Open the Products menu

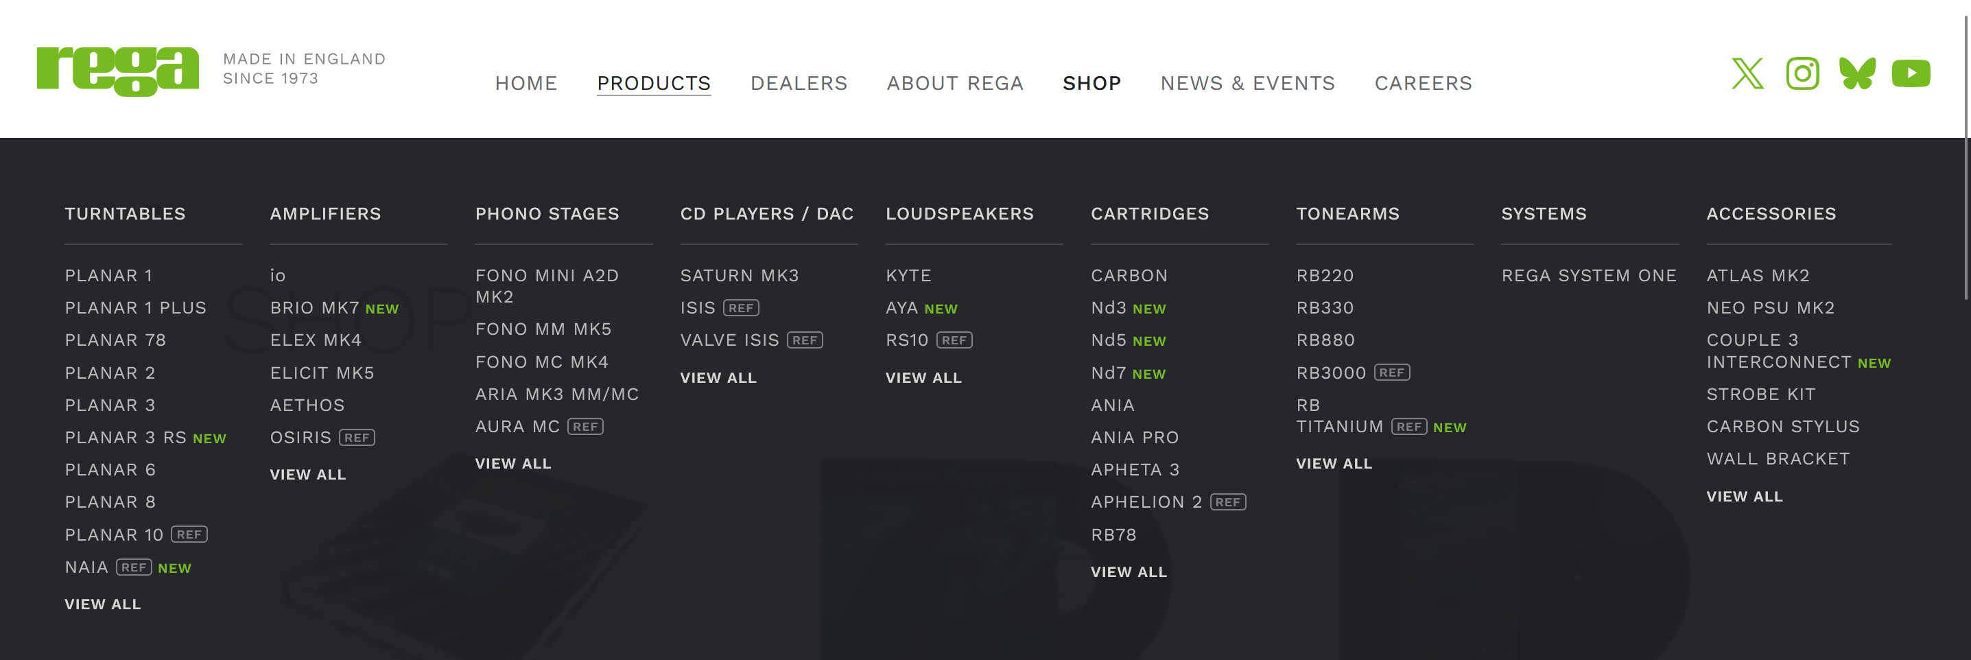point(653,82)
